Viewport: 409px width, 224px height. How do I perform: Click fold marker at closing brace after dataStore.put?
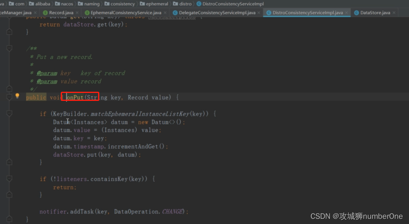[x=10, y=162]
